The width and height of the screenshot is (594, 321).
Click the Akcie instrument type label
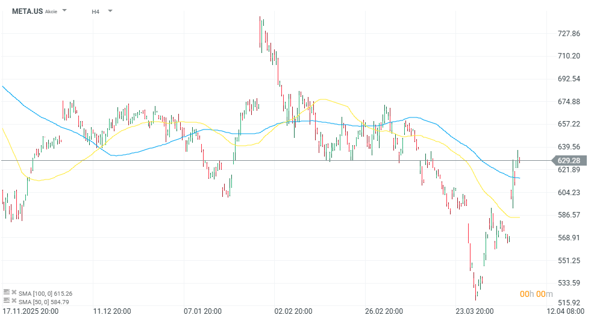[x=51, y=11]
